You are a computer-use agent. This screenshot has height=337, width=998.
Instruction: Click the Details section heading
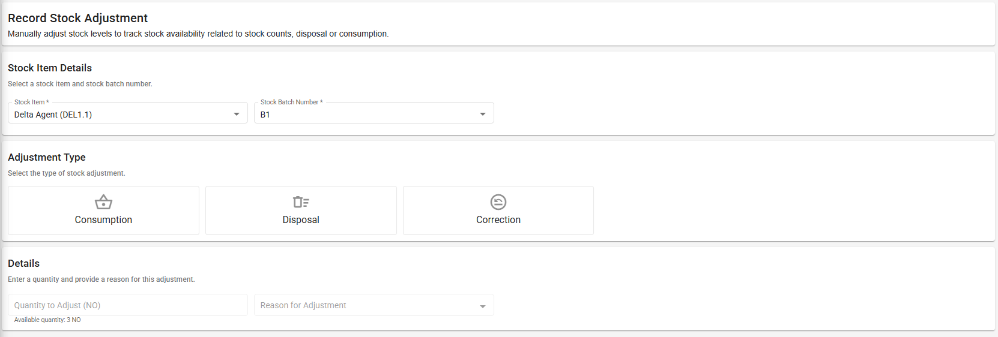point(23,263)
